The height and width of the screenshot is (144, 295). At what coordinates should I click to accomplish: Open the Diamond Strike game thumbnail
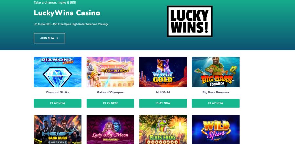[x=58, y=72]
